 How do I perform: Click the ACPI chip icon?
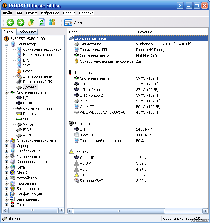pos(19,135)
